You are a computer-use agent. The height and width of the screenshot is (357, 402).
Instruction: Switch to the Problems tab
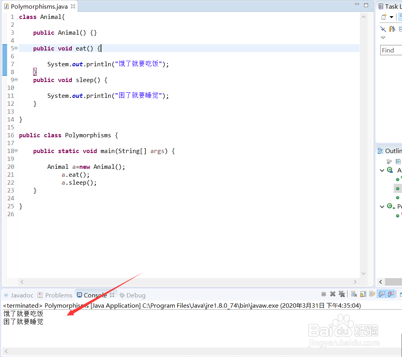coord(55,295)
